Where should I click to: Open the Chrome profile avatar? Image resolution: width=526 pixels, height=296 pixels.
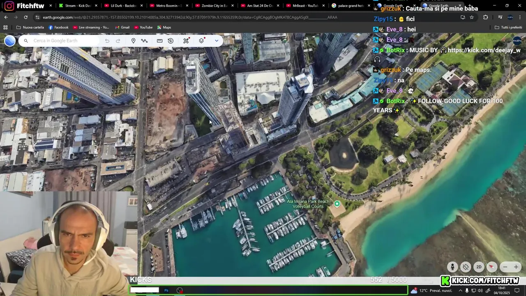point(510,17)
